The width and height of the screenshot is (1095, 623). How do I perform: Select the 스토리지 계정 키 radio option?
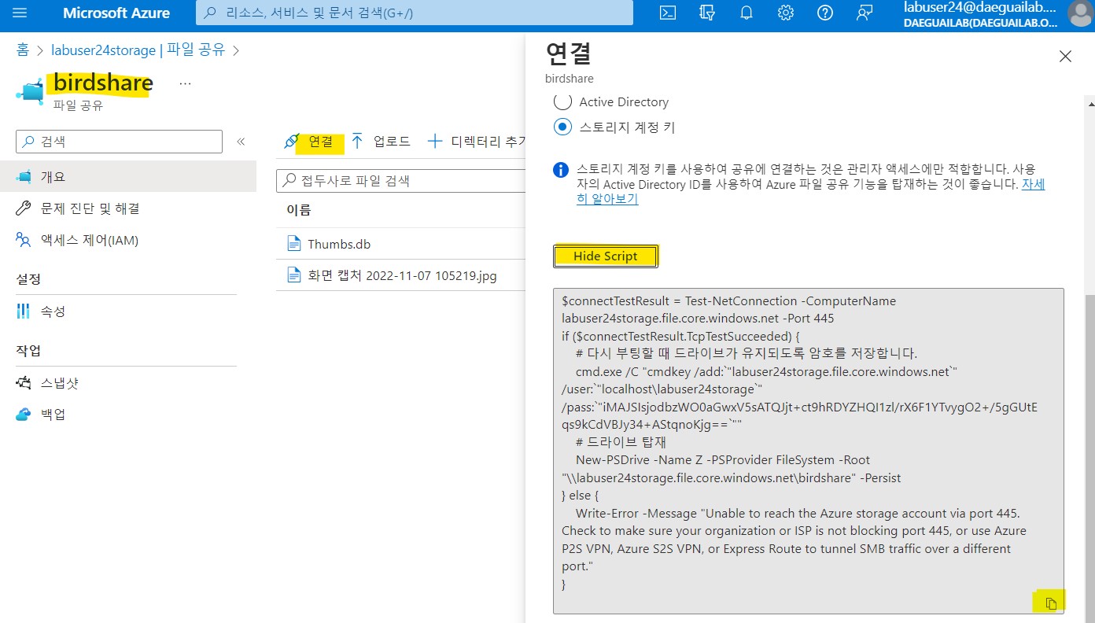tap(563, 127)
